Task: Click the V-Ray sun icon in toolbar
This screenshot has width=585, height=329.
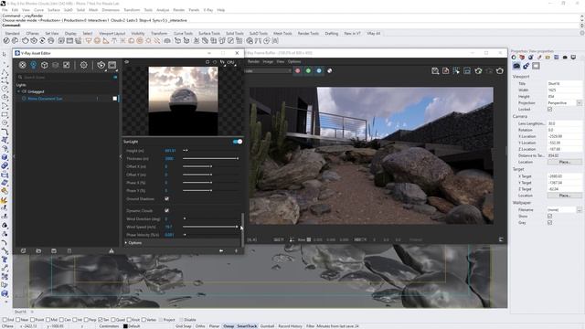Action: (x=148, y=40)
